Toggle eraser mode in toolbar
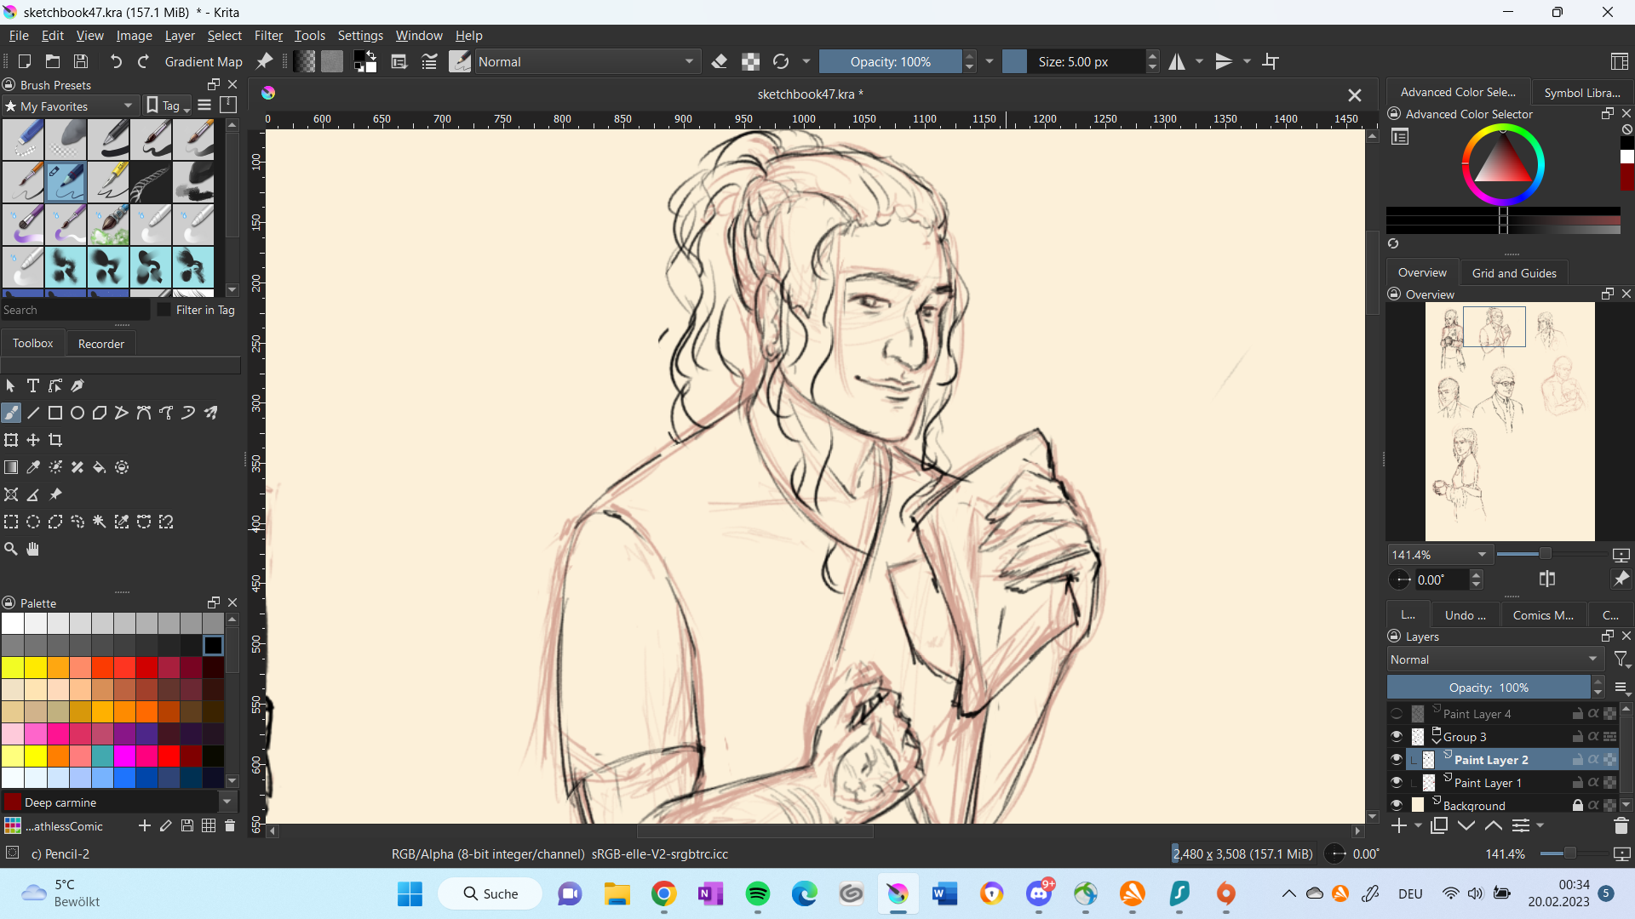This screenshot has height=919, width=1635. [x=720, y=62]
